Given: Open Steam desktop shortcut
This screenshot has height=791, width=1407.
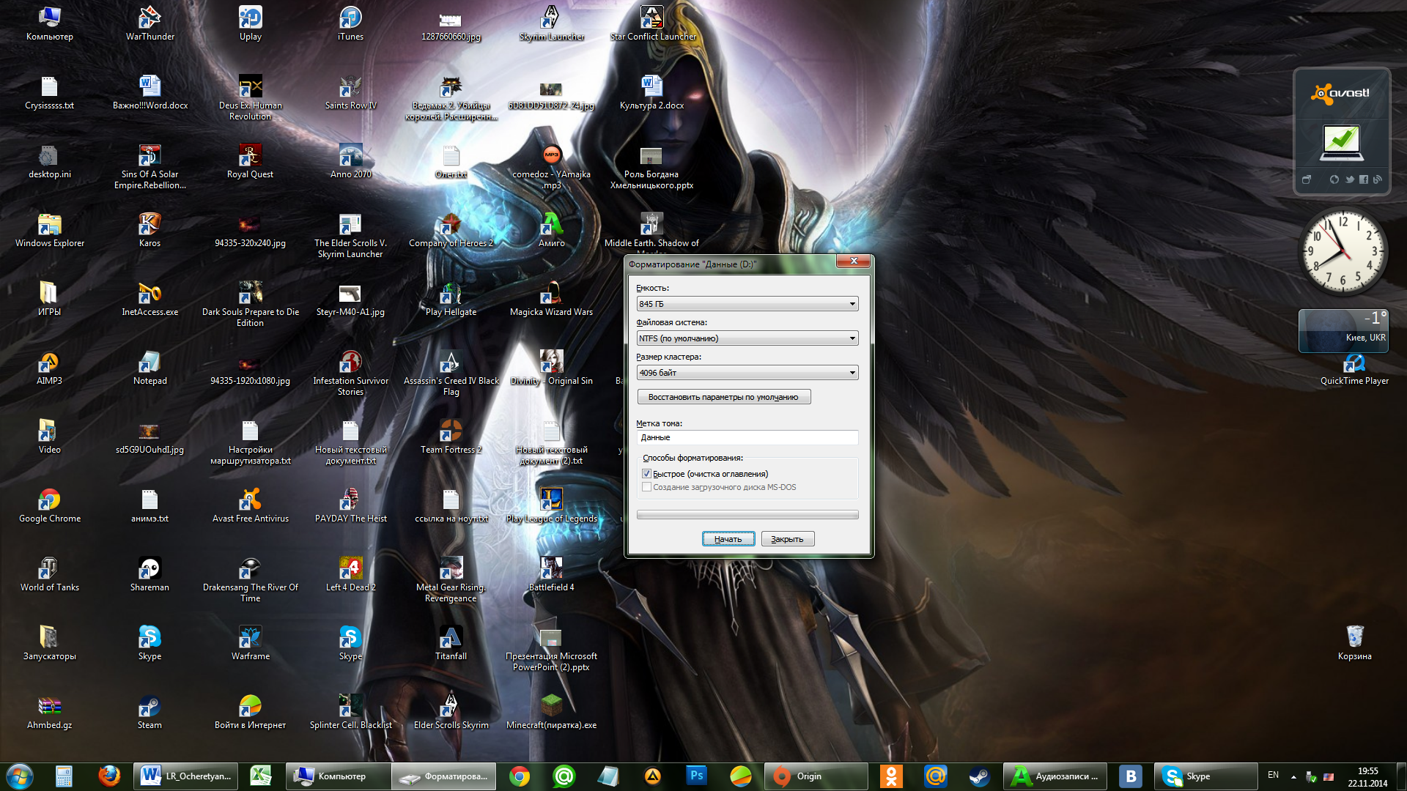Looking at the screenshot, I should point(149,712).
